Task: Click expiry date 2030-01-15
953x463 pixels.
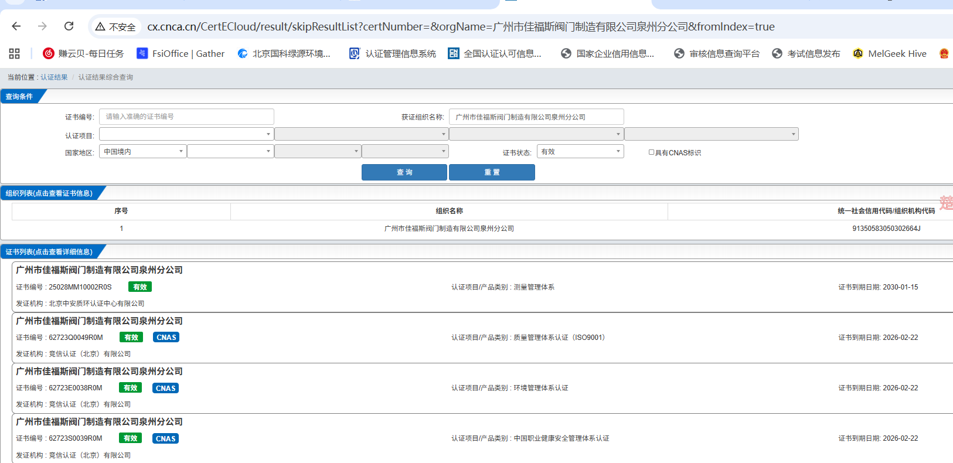Action: 900,287
